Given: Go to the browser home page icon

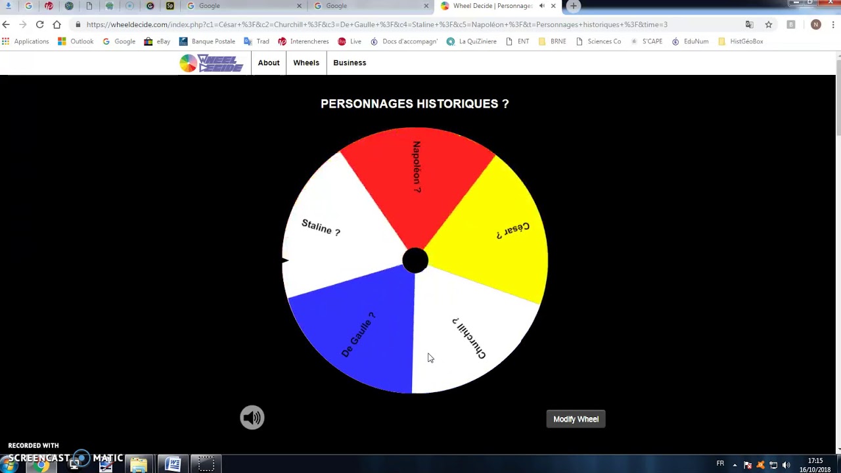Looking at the screenshot, I should coord(57,24).
